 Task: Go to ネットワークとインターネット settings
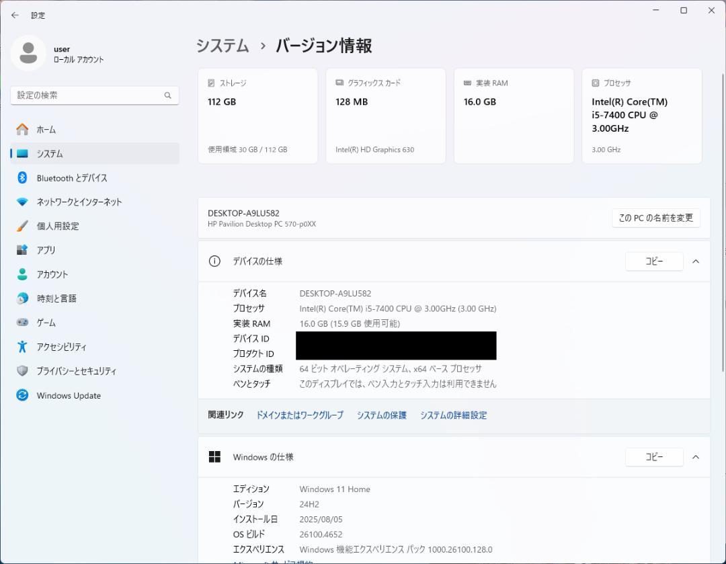(x=95, y=202)
